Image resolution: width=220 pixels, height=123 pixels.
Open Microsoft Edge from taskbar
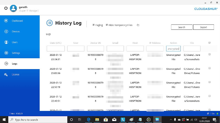[x=89, y=120]
